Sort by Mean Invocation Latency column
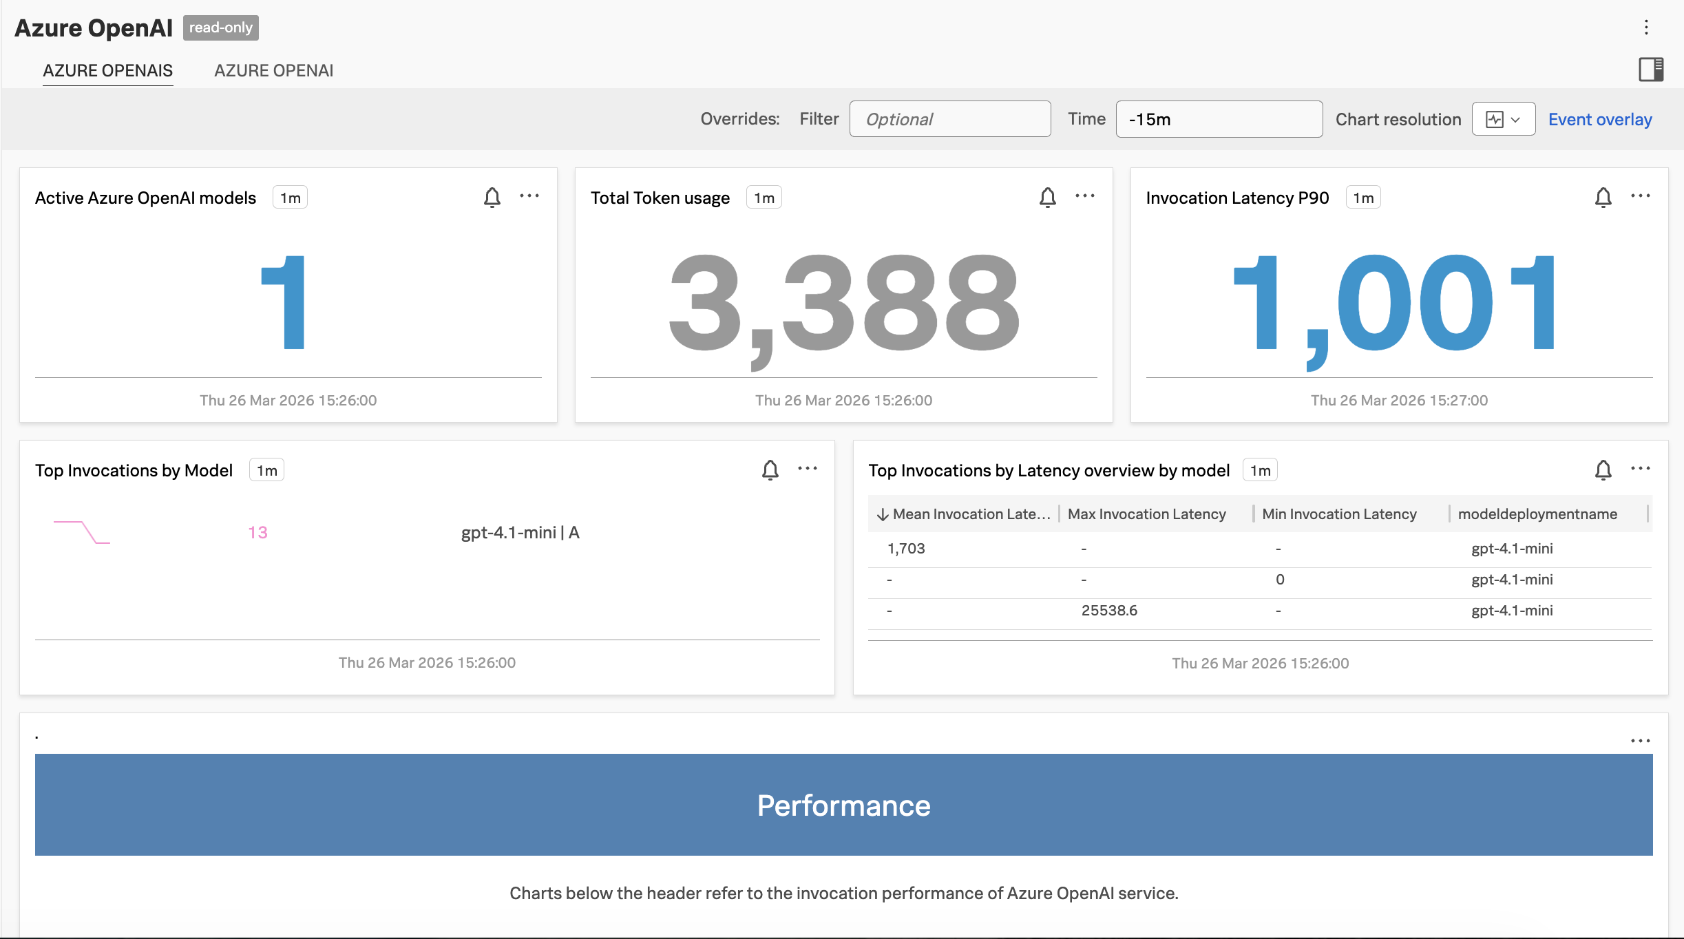 (x=964, y=514)
